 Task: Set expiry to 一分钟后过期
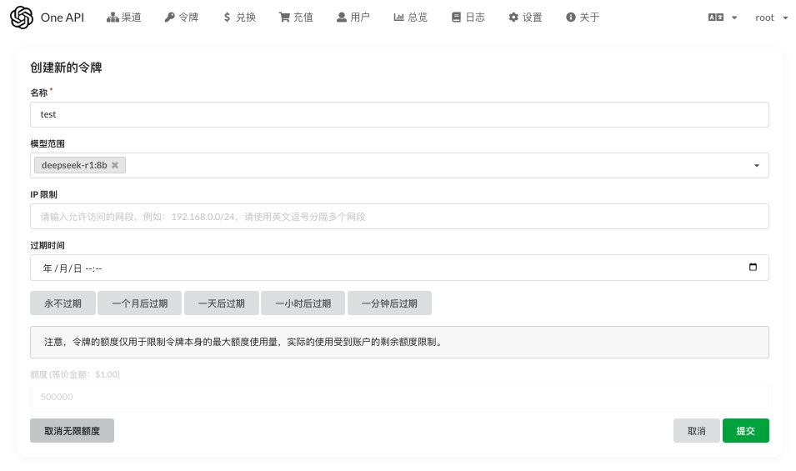389,303
